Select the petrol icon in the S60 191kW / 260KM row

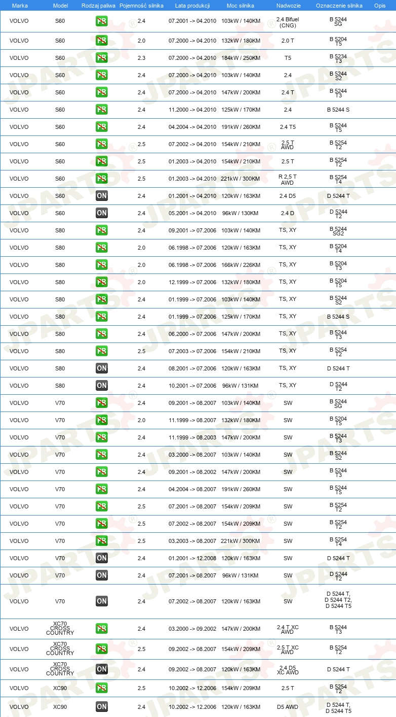102,127
